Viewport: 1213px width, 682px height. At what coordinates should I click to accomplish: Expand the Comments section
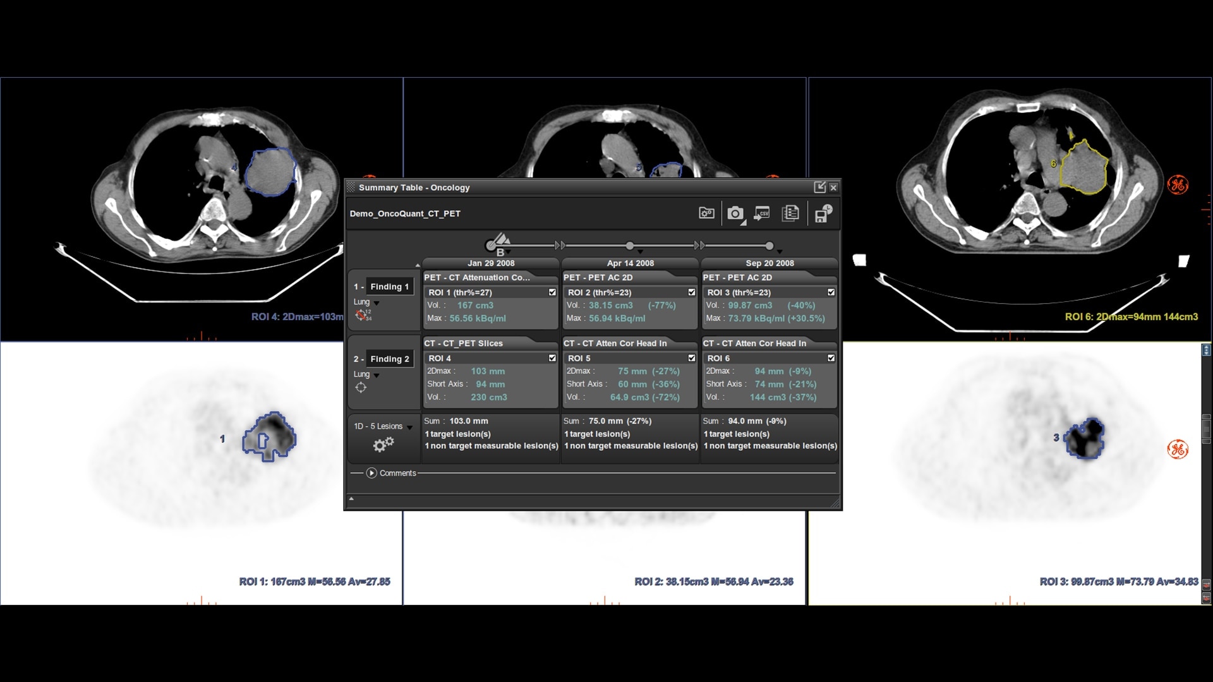(371, 473)
